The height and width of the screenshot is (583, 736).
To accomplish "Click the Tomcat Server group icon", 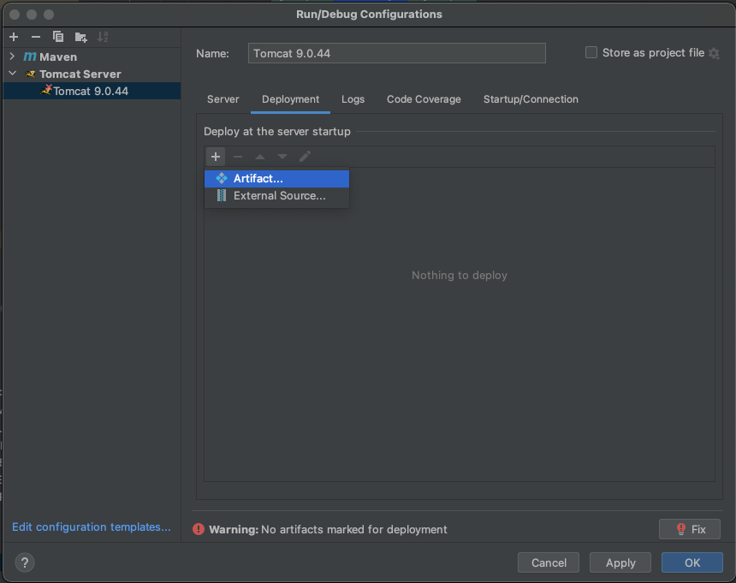I will tap(31, 74).
